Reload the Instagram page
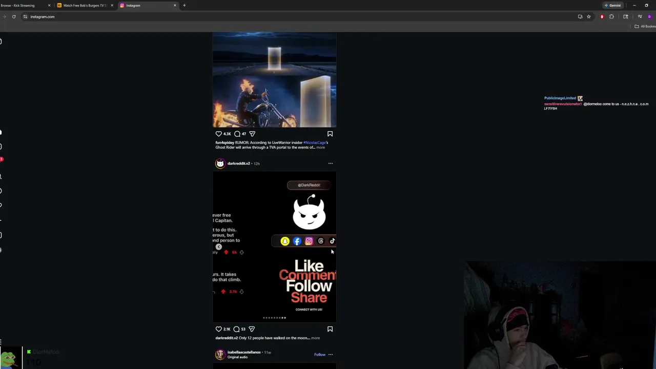The height and width of the screenshot is (369, 656). pos(14,16)
